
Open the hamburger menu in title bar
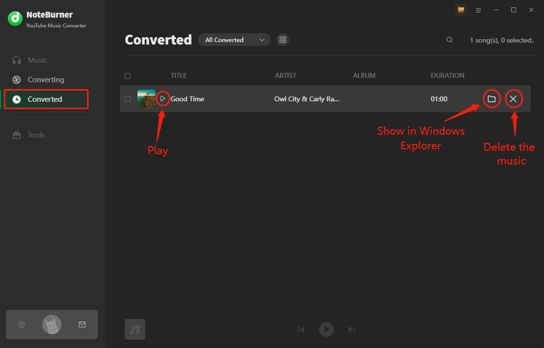click(478, 10)
